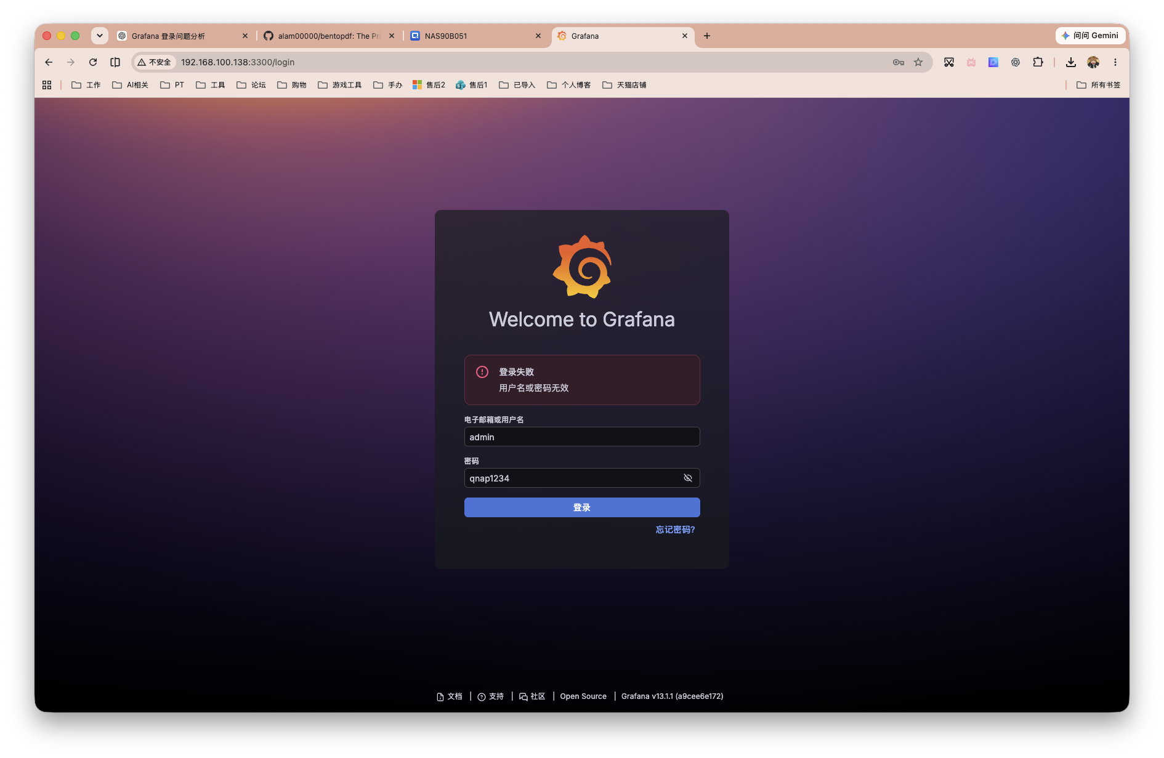Viewport: 1164px width, 758px height.
Task: Open the extensions puzzle icon
Action: point(1038,62)
